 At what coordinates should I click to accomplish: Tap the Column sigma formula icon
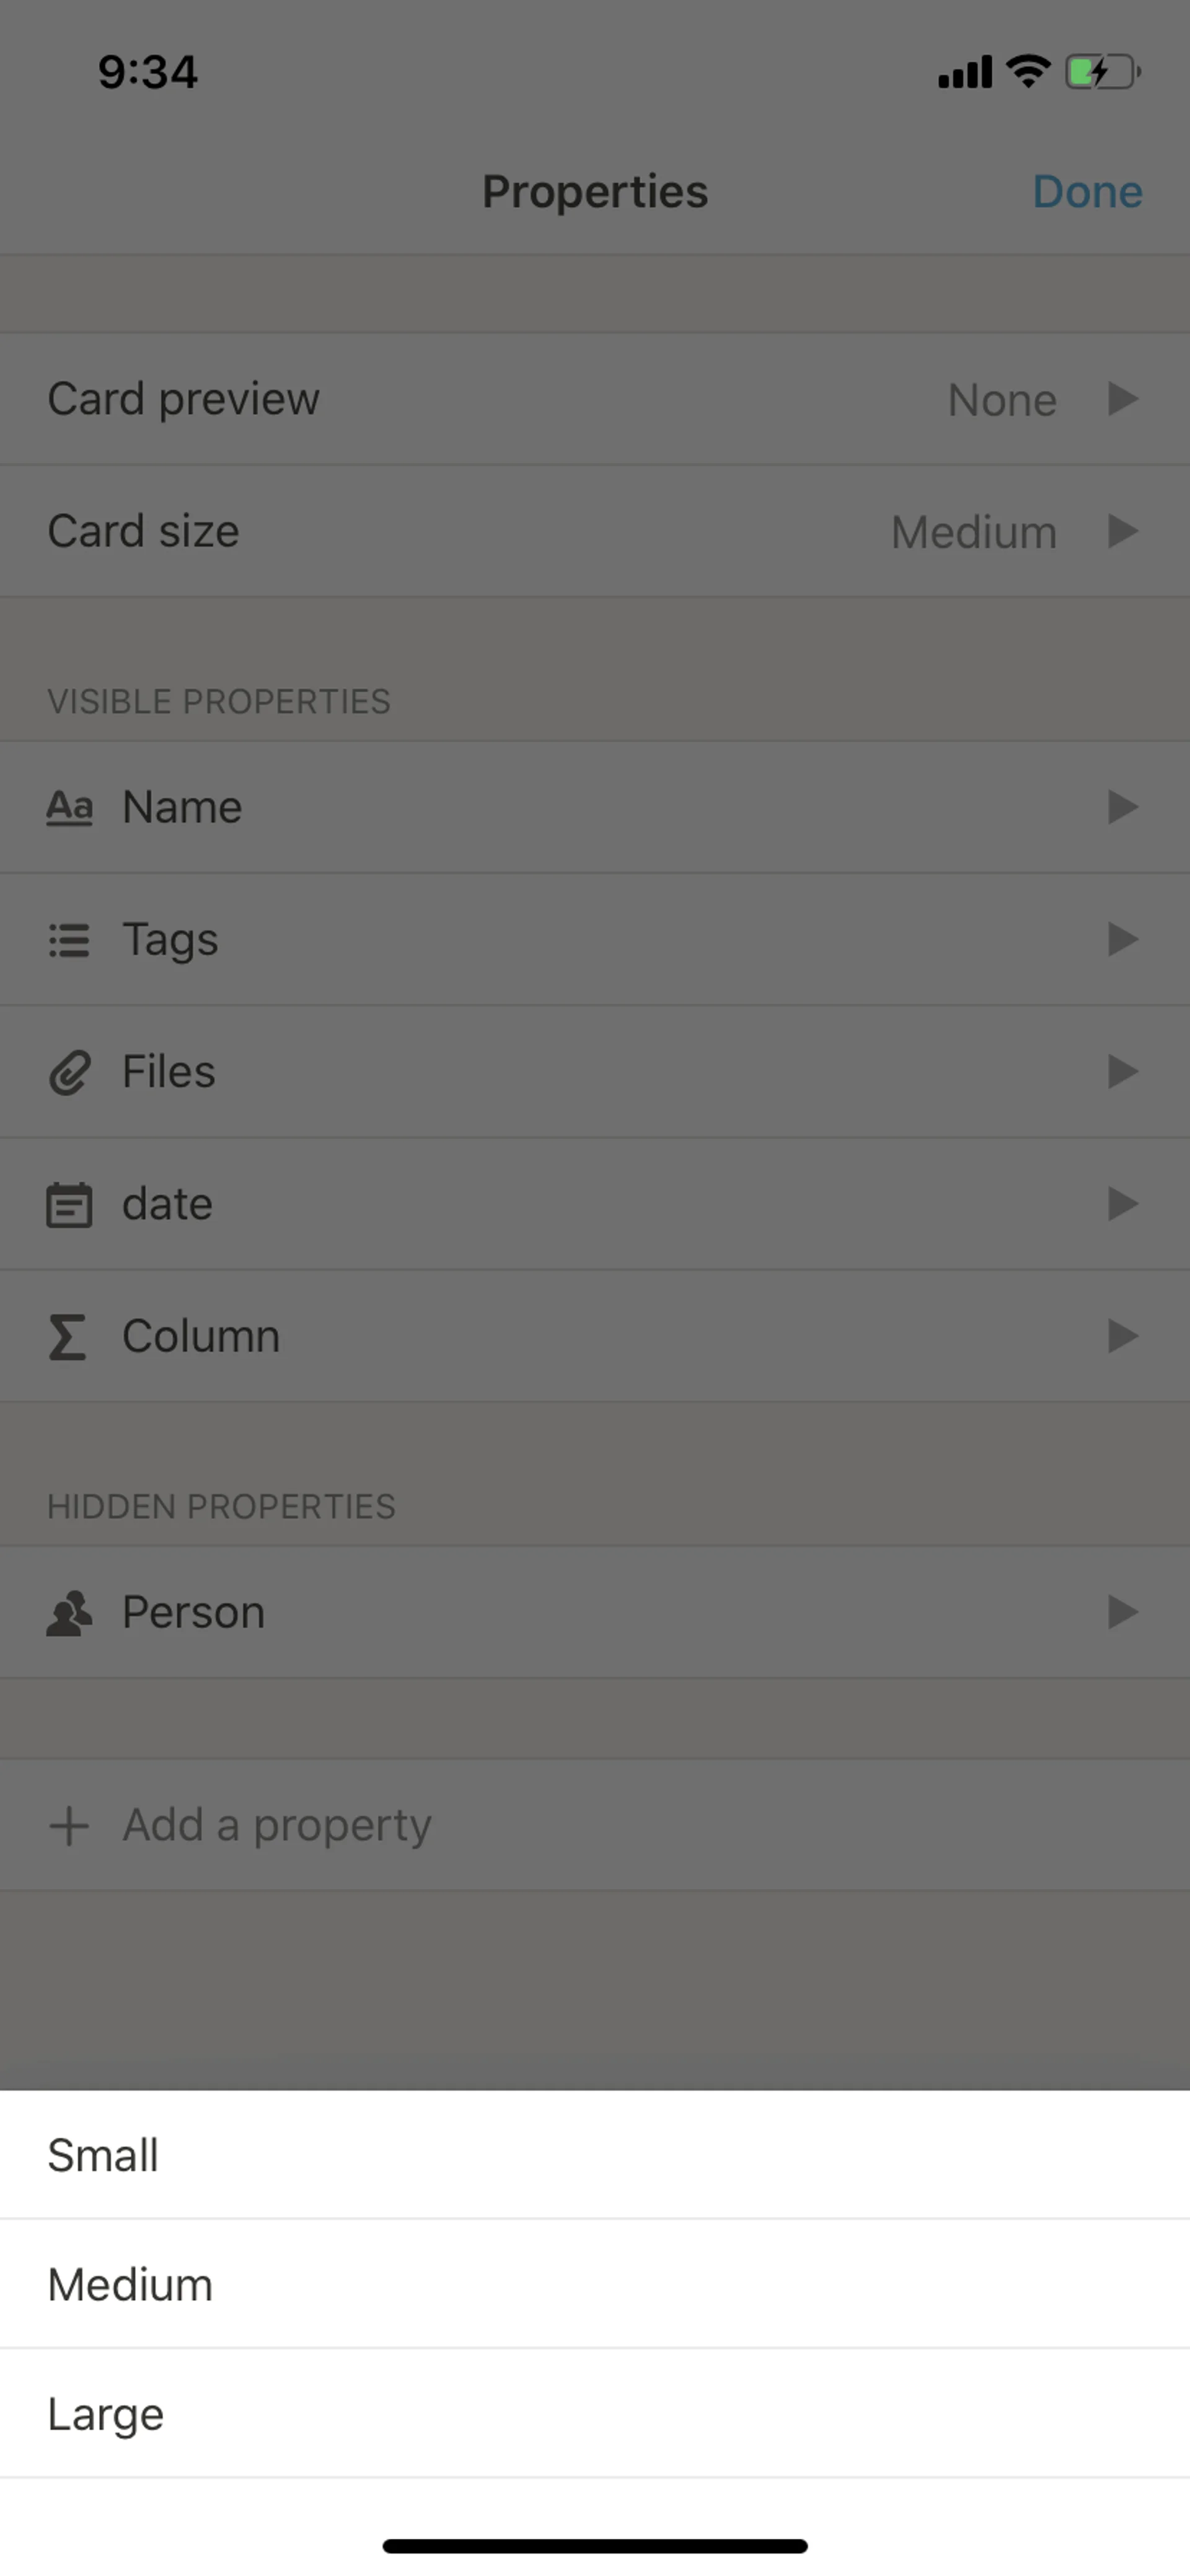[x=67, y=1337]
